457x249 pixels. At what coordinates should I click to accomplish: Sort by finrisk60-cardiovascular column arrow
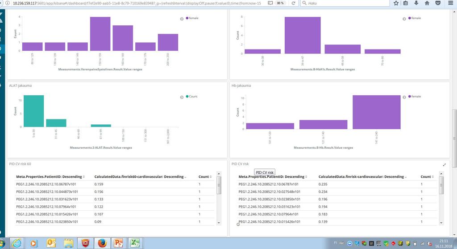[185, 177]
